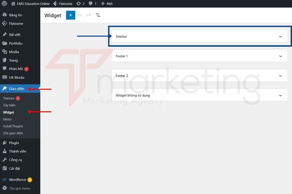Image resolution: width=292 pixels, height=194 pixels.
Task: Expand the Footer 2 widget area chevron
Action: point(280,76)
